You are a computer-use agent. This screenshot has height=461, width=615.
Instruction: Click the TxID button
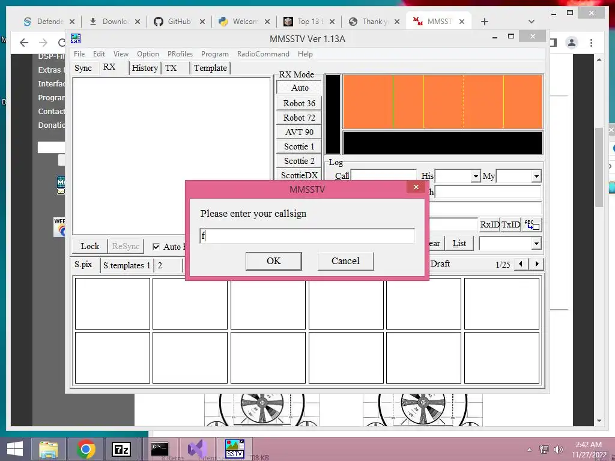point(510,224)
